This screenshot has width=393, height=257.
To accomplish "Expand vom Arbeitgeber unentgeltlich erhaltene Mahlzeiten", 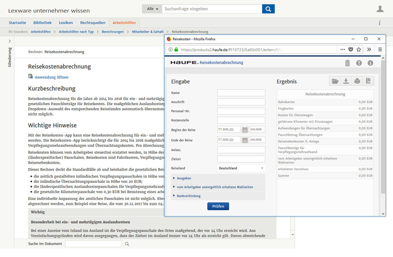I will 218,187.
